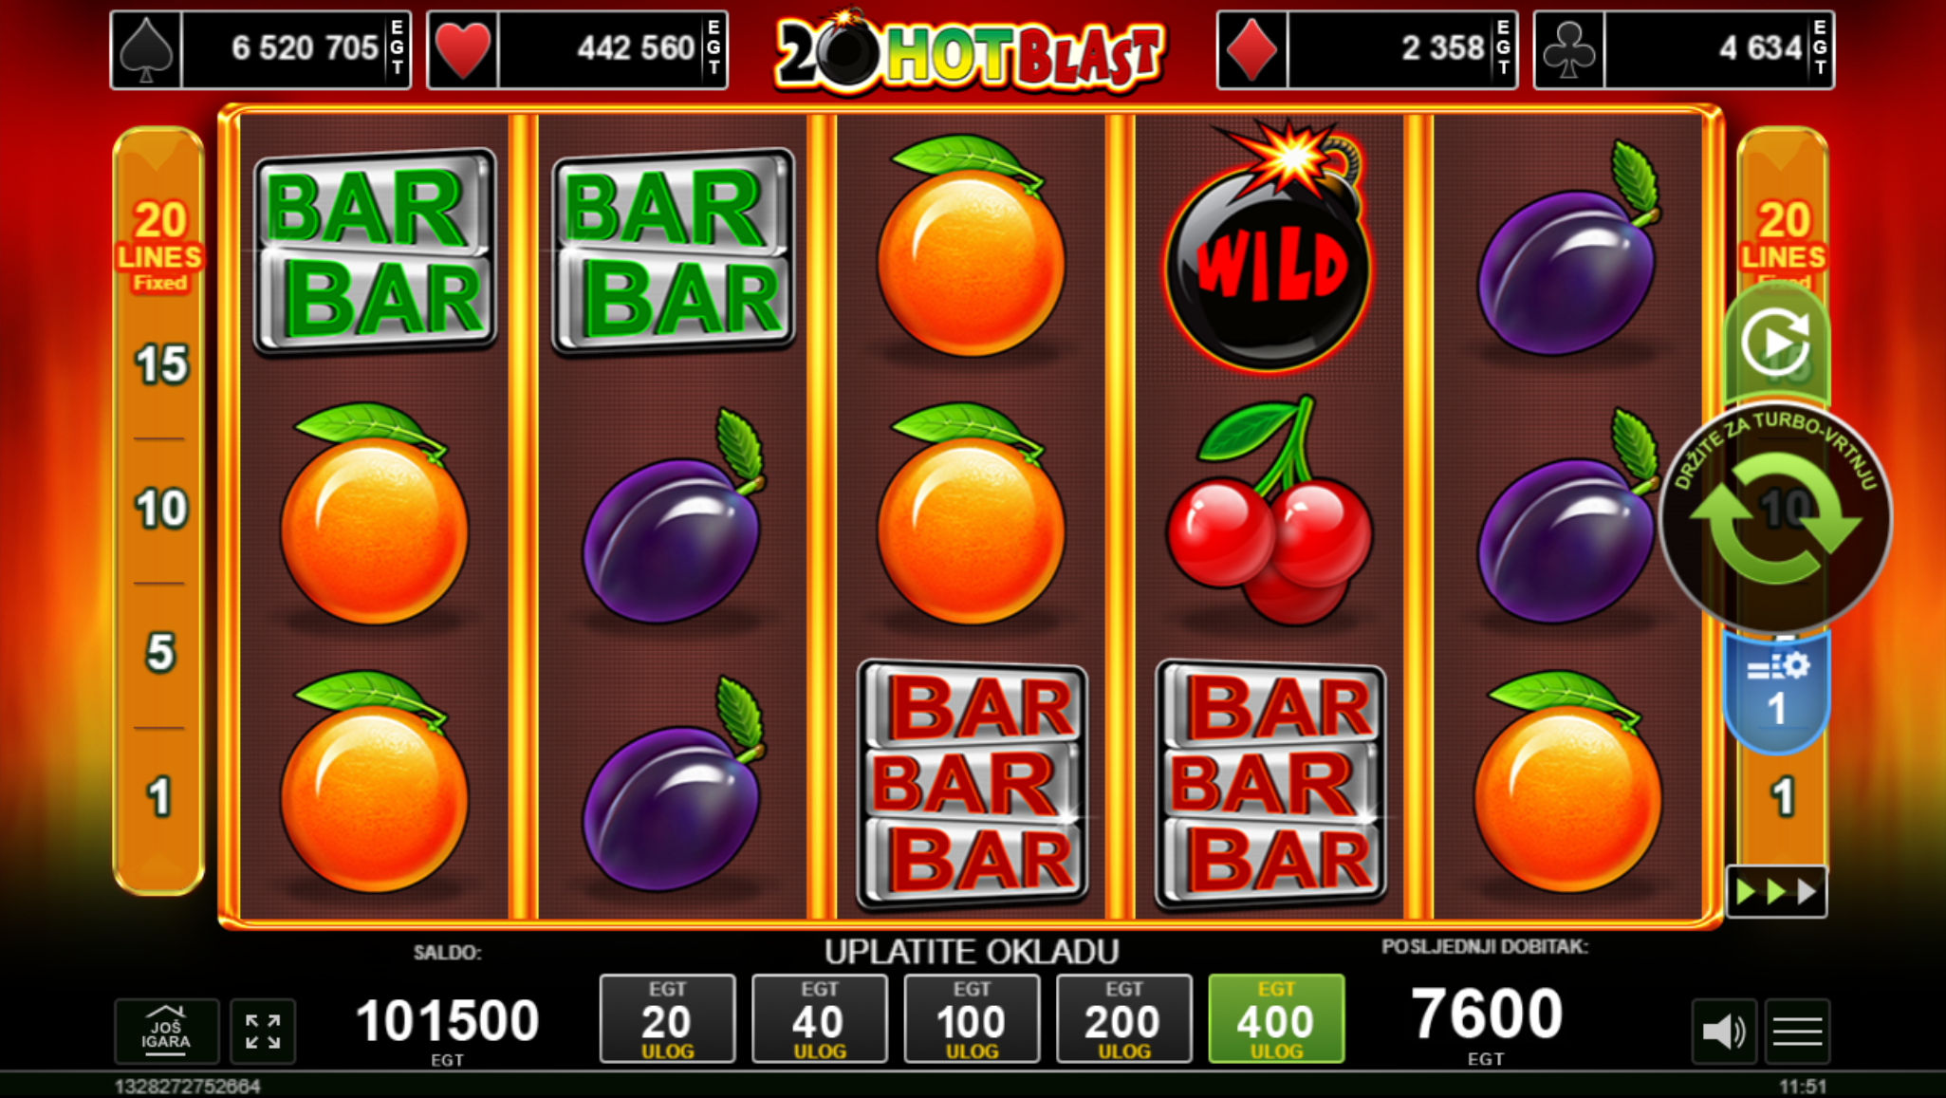Select the 20 ulog bet
The width and height of the screenshot is (1946, 1098).
click(x=667, y=1019)
